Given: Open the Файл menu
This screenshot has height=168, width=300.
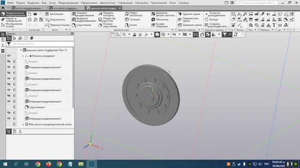Looking at the screenshot, I should 10,3.
